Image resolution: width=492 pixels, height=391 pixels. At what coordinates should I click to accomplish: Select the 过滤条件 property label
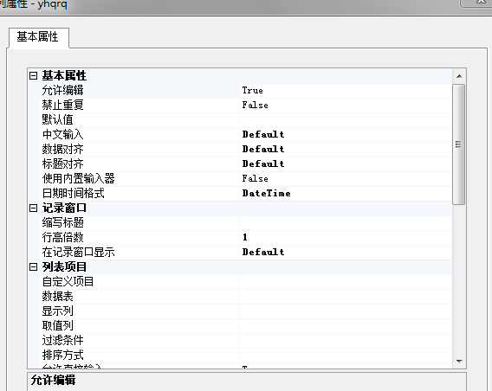(62, 341)
